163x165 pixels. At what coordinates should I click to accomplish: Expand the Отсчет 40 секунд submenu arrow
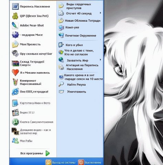(x=100, y=13)
